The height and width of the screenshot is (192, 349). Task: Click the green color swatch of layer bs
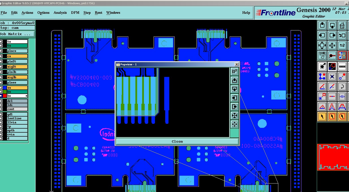click(x=5, y=92)
